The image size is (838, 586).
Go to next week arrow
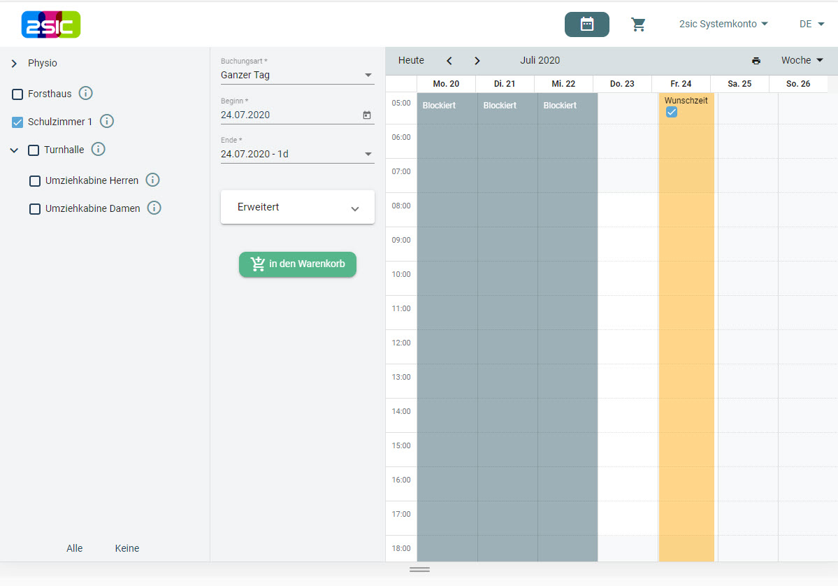pyautogui.click(x=477, y=61)
